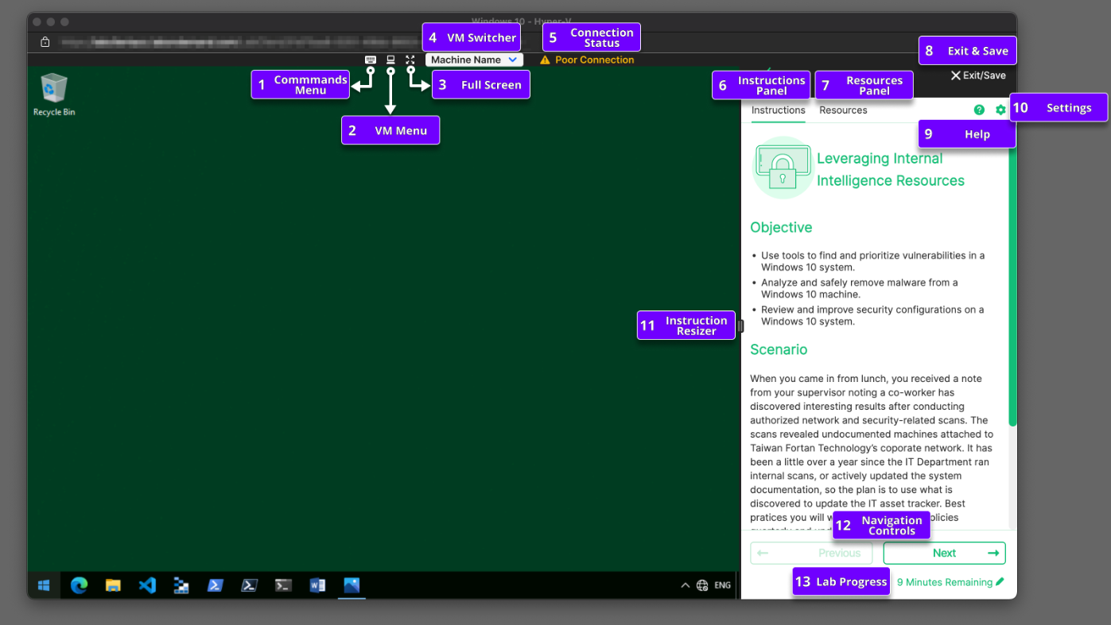Click the Next button
This screenshot has width=1111, height=625.
(944, 553)
